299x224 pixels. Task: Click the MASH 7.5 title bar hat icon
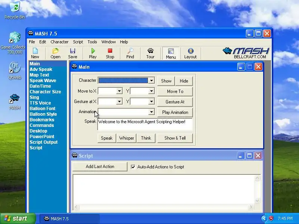click(x=31, y=33)
